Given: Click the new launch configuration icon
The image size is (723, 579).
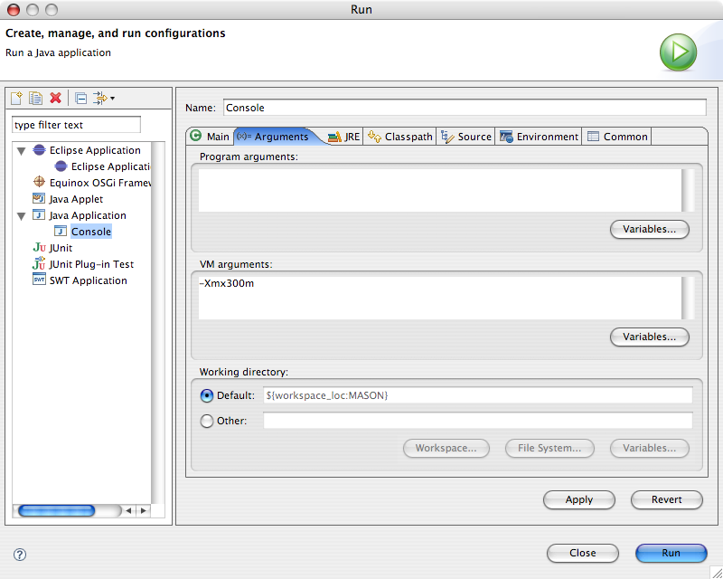Looking at the screenshot, I should (x=15, y=98).
